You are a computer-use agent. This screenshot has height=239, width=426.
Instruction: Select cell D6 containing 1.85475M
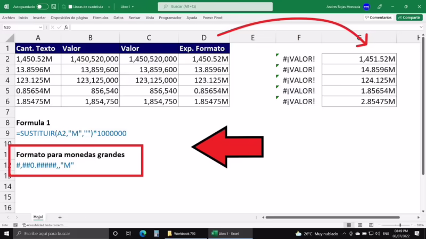(x=204, y=101)
